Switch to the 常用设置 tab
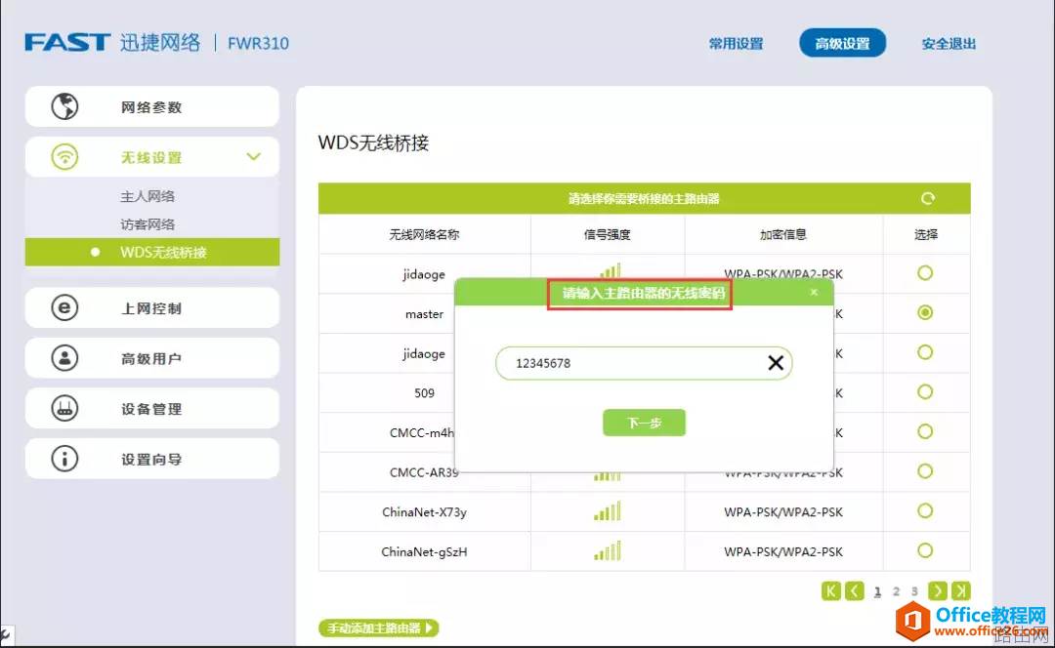Viewport: 1055px width, 648px height. [736, 43]
